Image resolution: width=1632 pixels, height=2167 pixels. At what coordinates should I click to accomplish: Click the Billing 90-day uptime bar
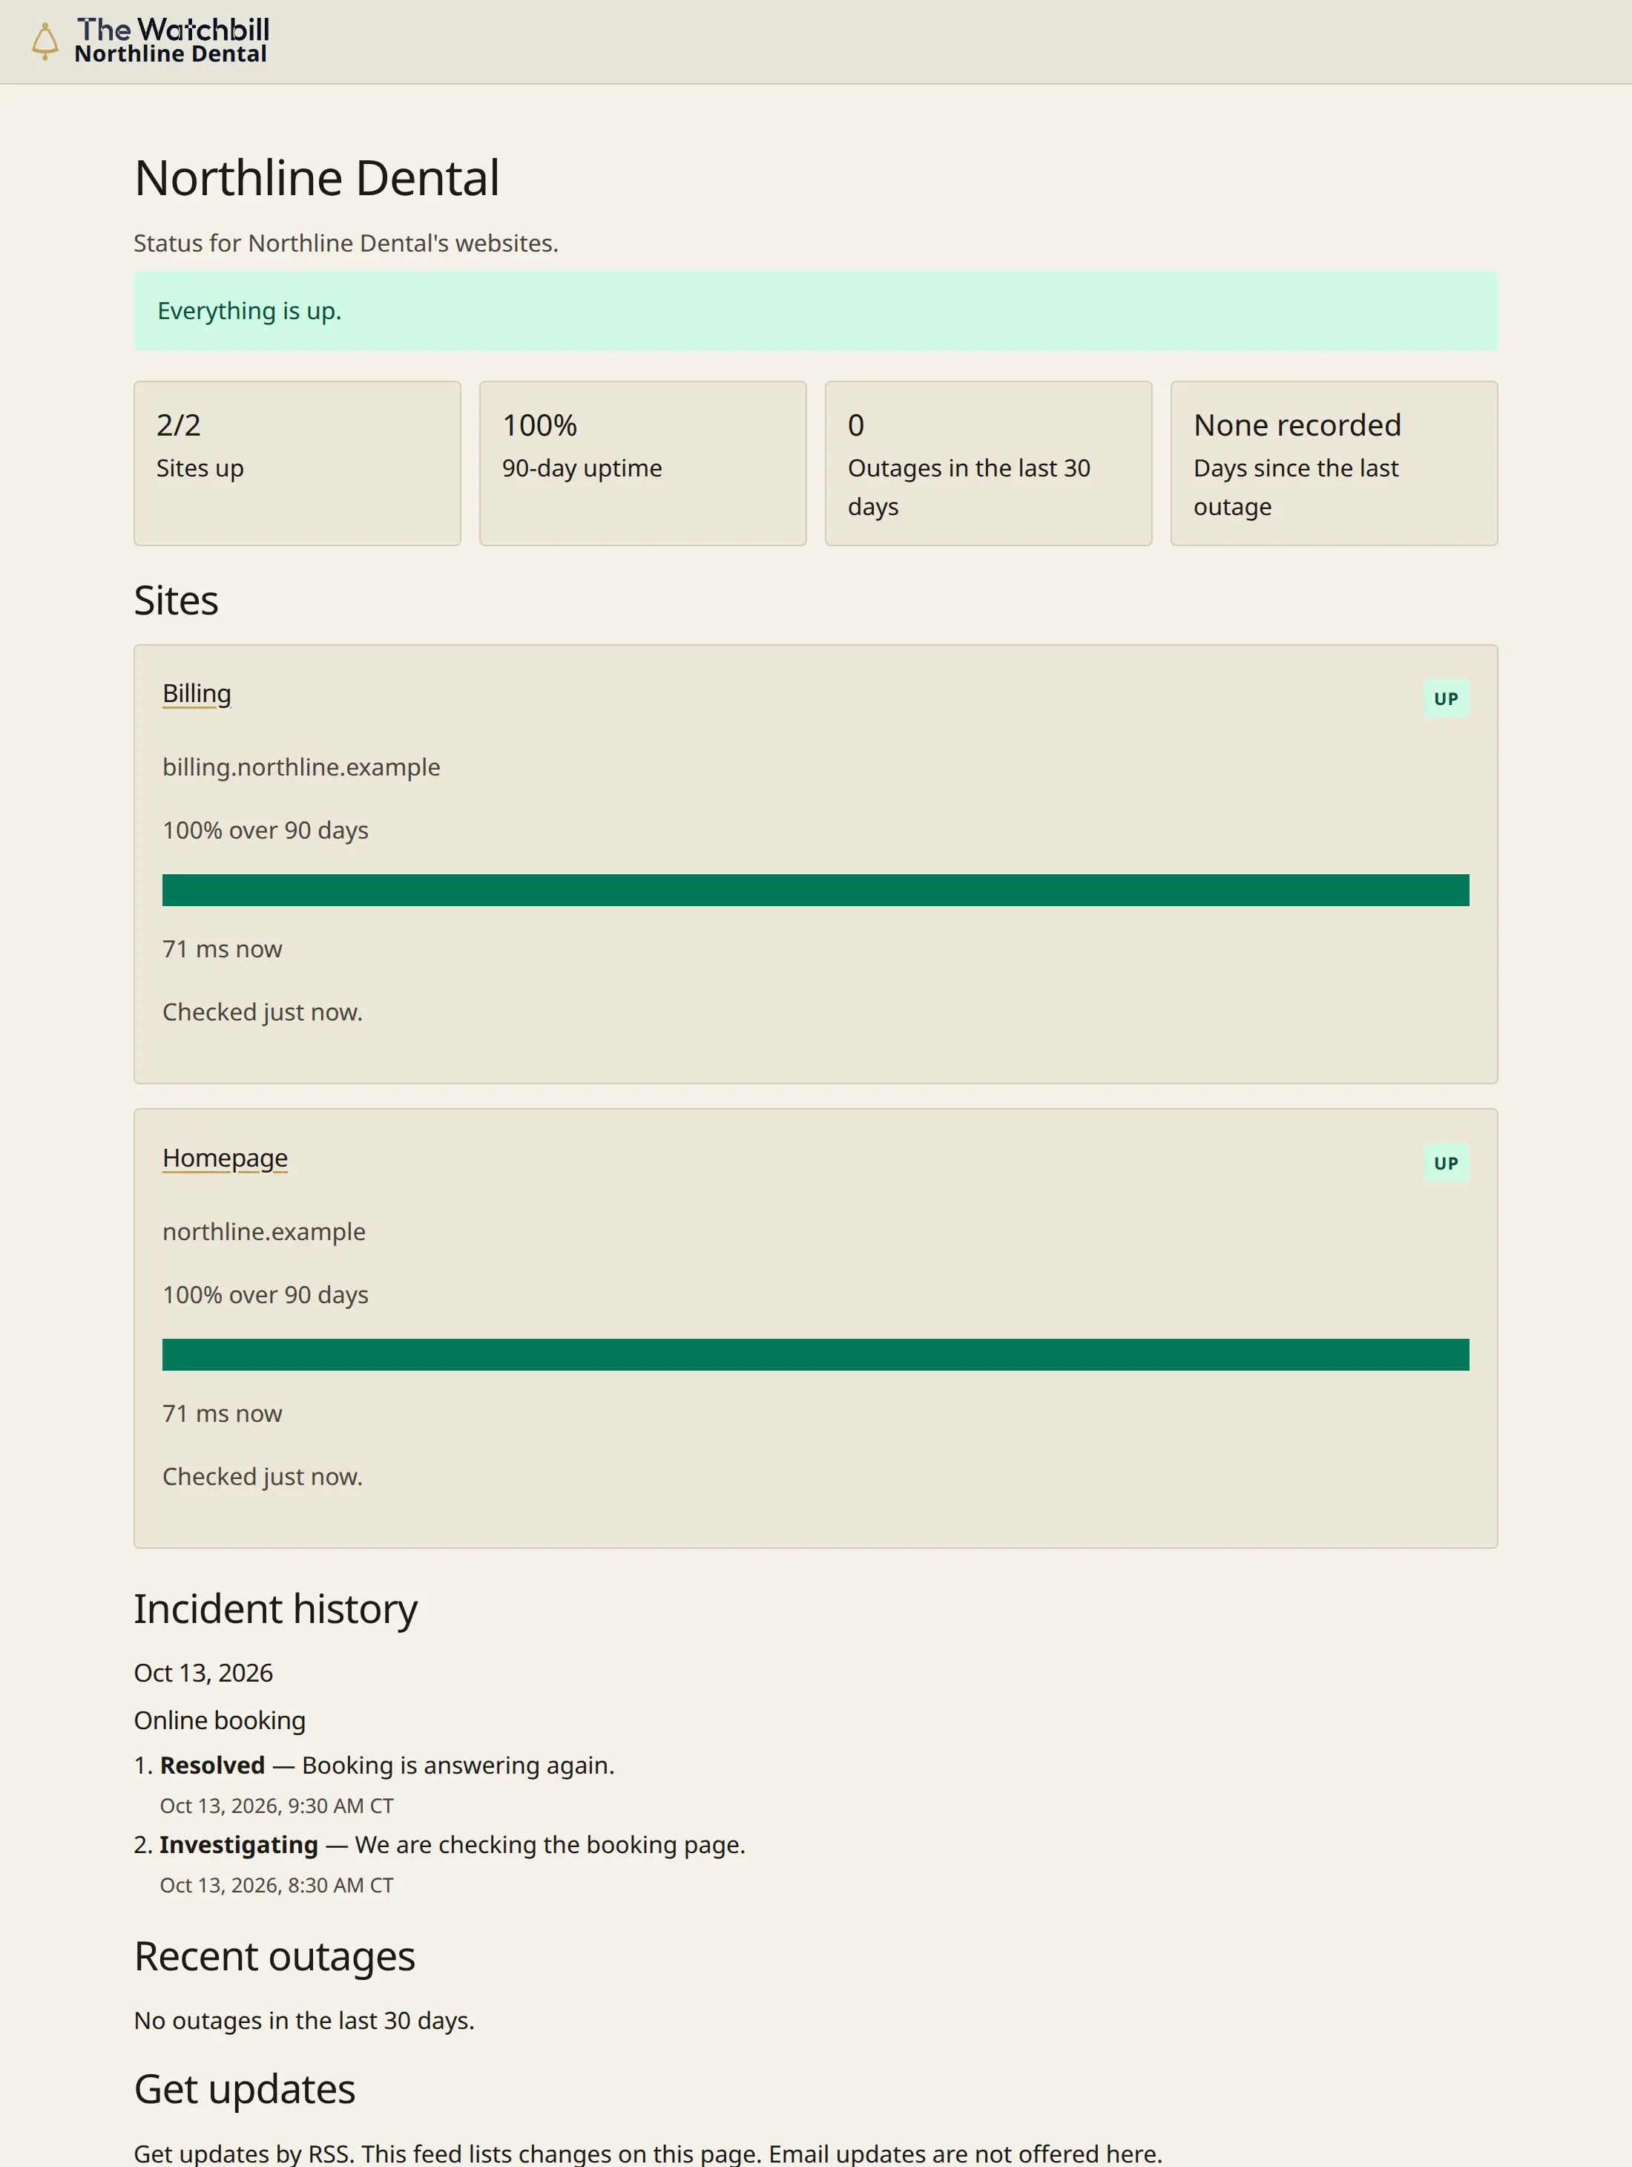(x=815, y=891)
